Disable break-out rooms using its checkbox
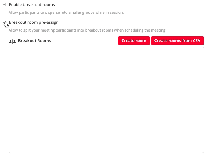206x154 pixels. click(x=4, y=5)
